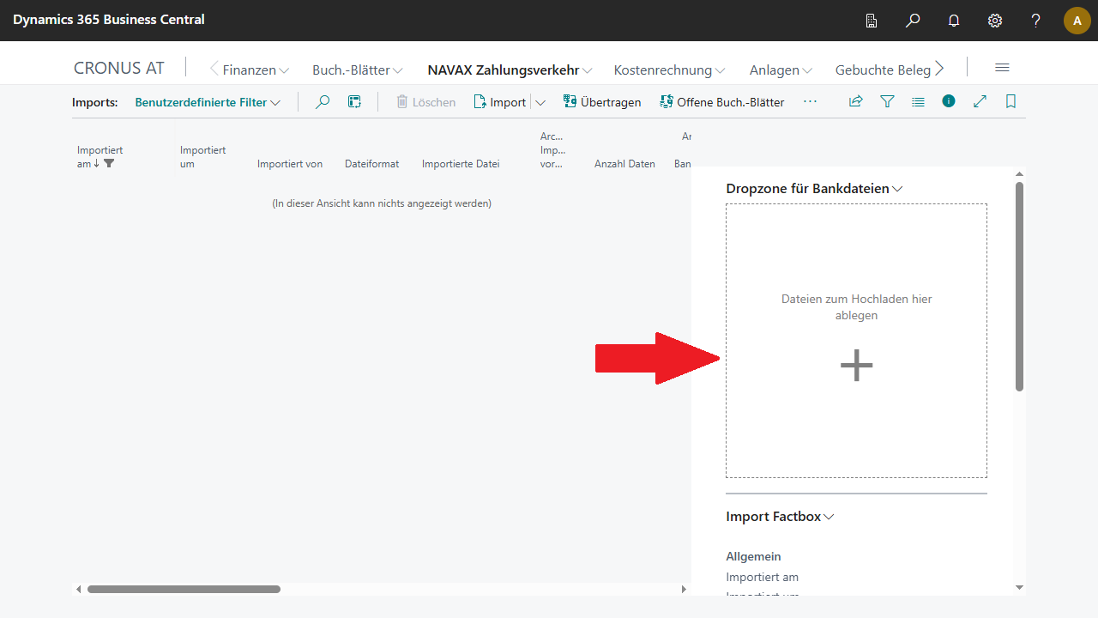
Task: Toggle the filter pane funnel icon
Action: point(887,101)
